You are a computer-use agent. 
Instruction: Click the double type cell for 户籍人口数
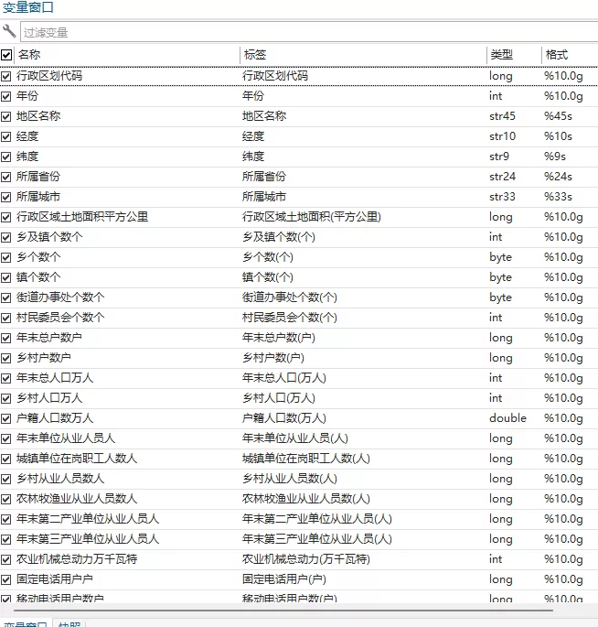click(x=507, y=418)
